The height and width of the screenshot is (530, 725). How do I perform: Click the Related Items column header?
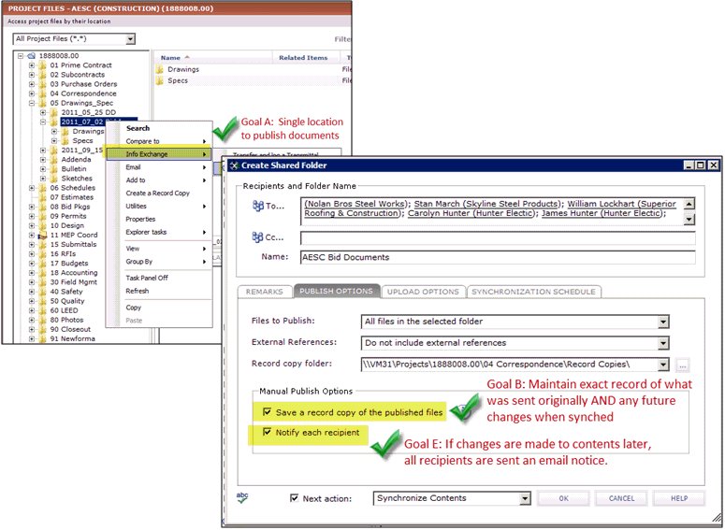pos(306,58)
